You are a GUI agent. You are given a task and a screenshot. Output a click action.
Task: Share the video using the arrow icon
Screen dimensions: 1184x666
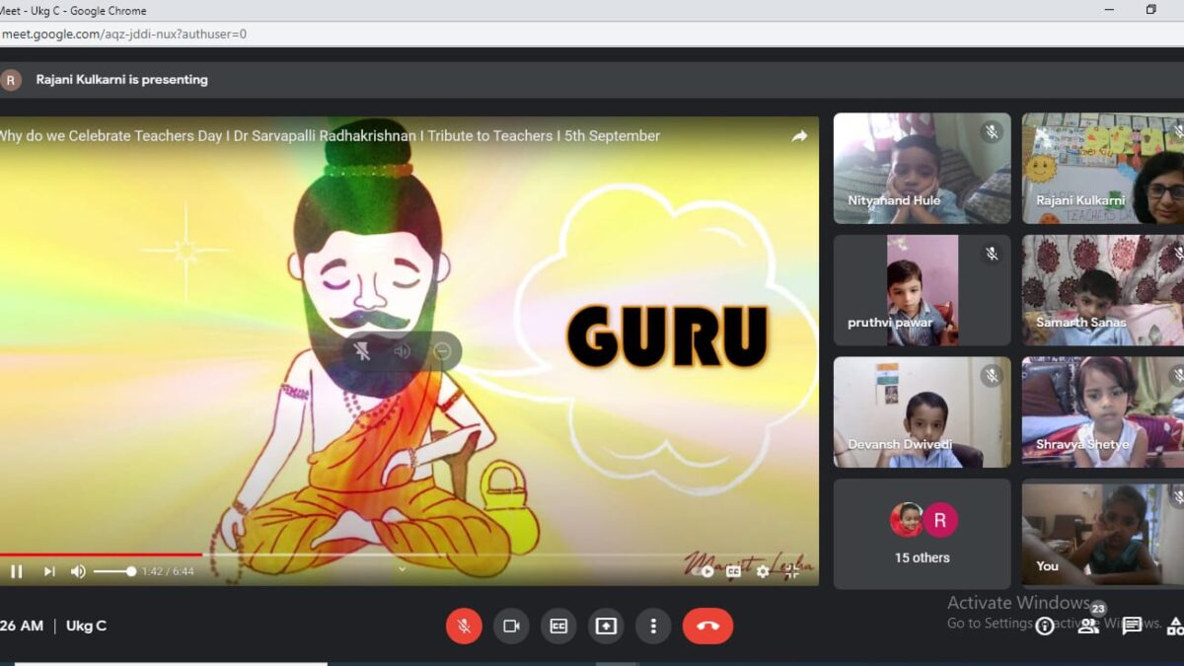point(798,136)
